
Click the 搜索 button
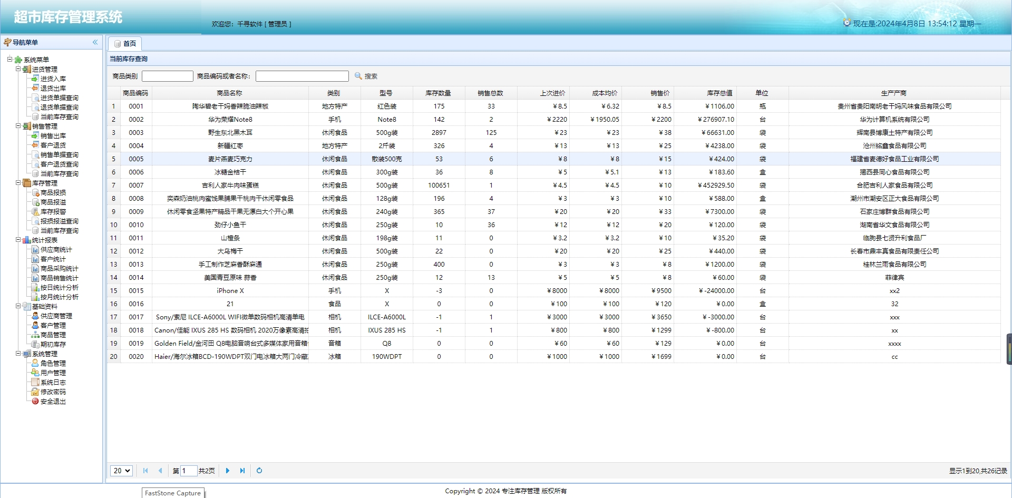point(366,76)
